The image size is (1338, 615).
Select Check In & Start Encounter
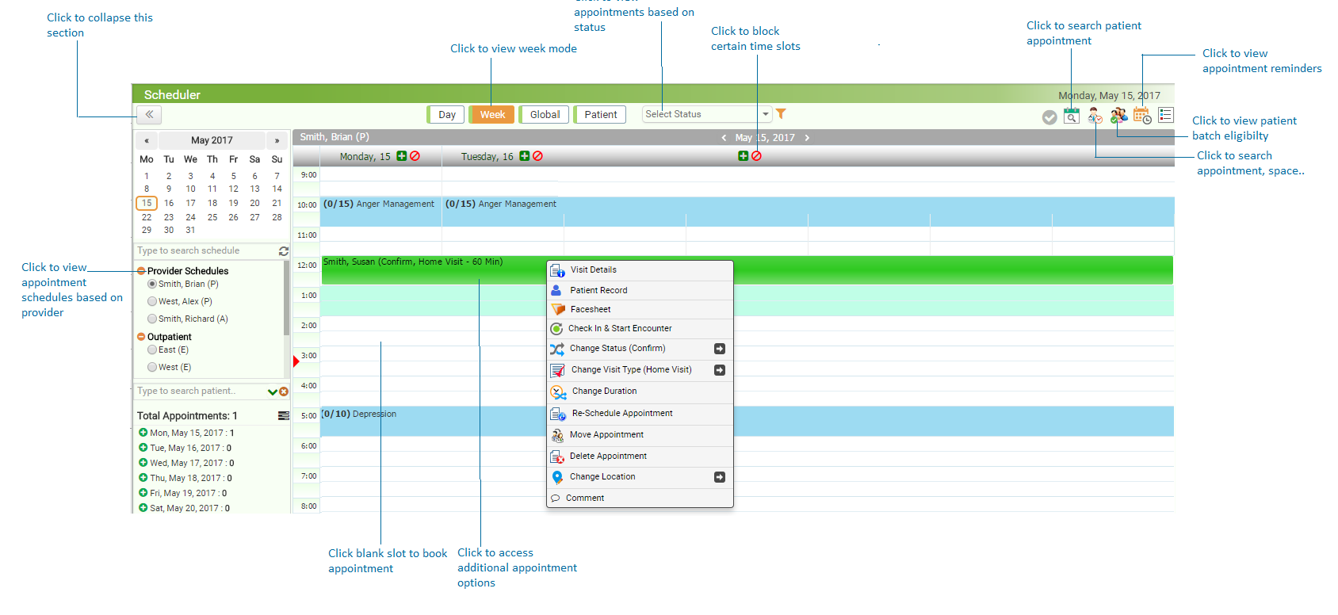tap(619, 328)
